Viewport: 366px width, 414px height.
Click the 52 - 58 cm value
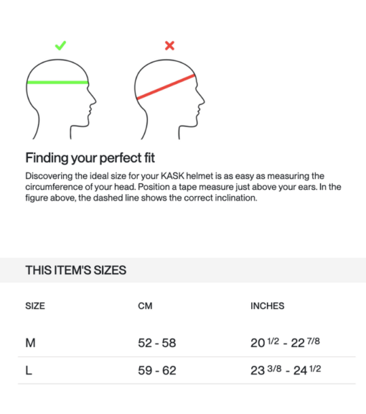click(157, 343)
